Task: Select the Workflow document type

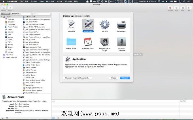Action: (71, 26)
